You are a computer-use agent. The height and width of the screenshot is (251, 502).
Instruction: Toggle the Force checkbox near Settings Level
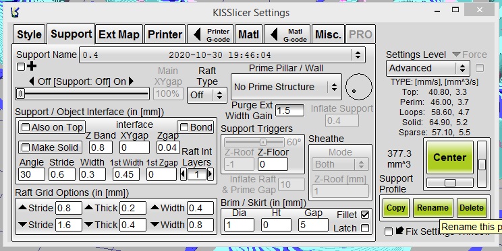pyautogui.click(x=480, y=68)
